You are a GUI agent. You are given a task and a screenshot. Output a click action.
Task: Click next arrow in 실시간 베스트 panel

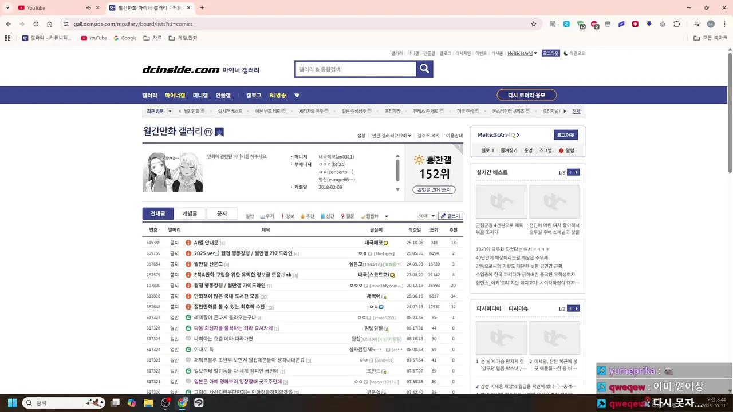click(x=577, y=172)
